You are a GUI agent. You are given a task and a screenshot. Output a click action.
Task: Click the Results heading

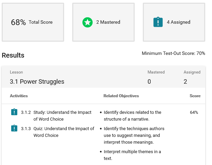pyautogui.click(x=13, y=55)
